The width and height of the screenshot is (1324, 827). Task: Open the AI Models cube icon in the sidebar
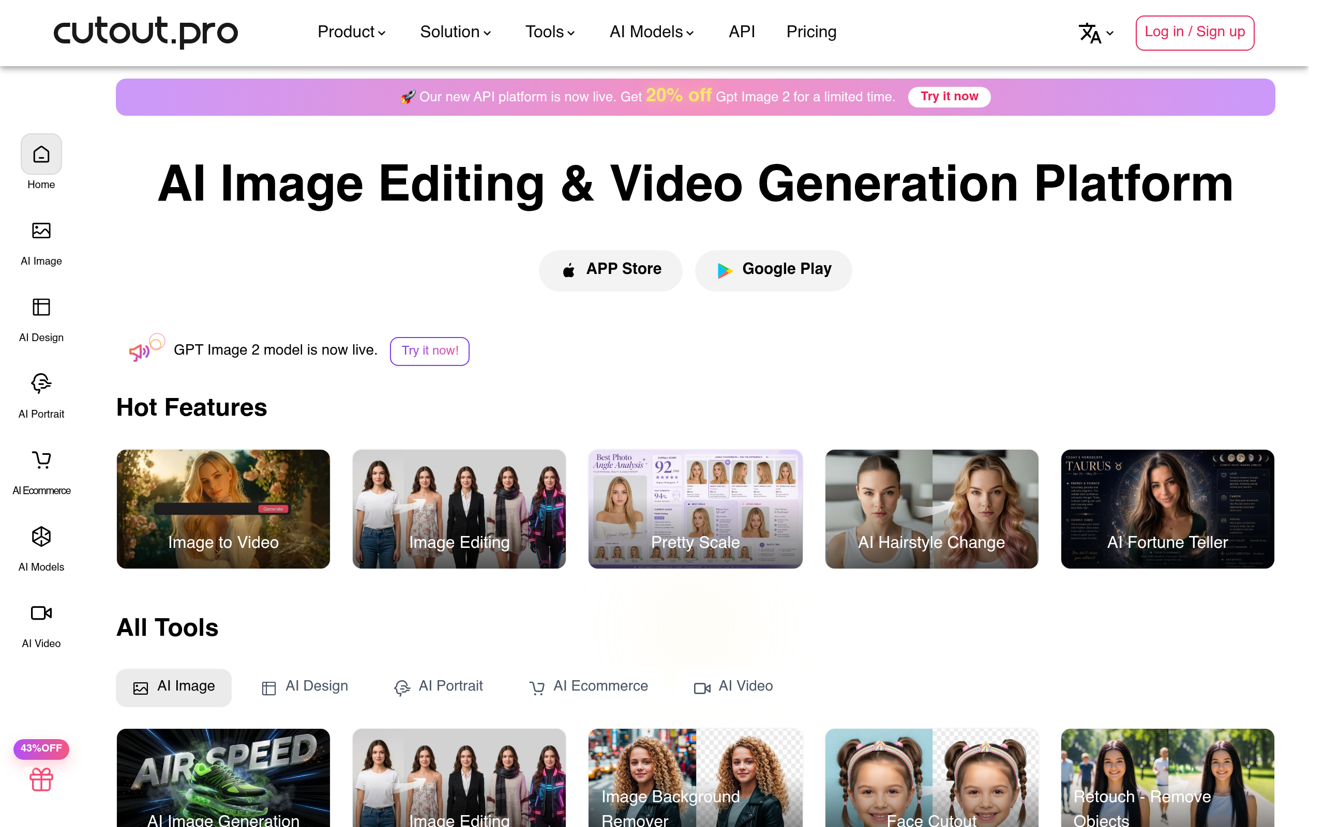point(41,537)
